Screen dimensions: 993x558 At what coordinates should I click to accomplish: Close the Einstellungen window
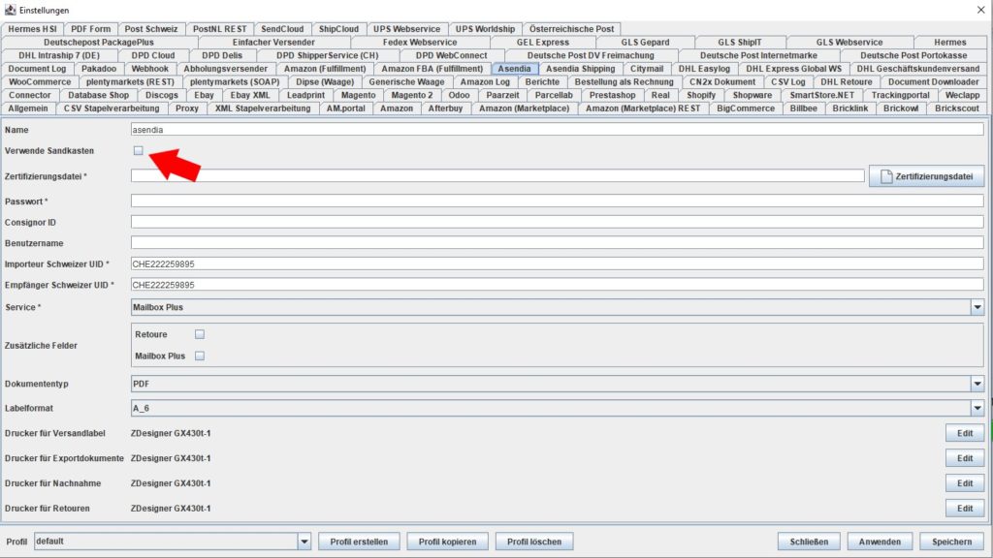coord(981,10)
